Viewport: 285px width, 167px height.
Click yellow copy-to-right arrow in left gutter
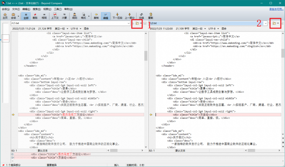click(x=13, y=115)
